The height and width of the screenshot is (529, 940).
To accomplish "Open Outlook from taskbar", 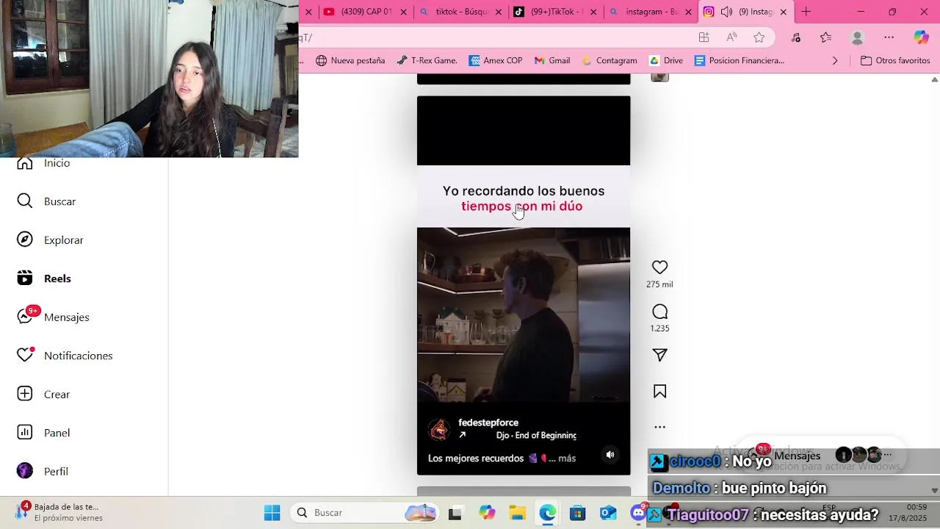I will pos(608,513).
